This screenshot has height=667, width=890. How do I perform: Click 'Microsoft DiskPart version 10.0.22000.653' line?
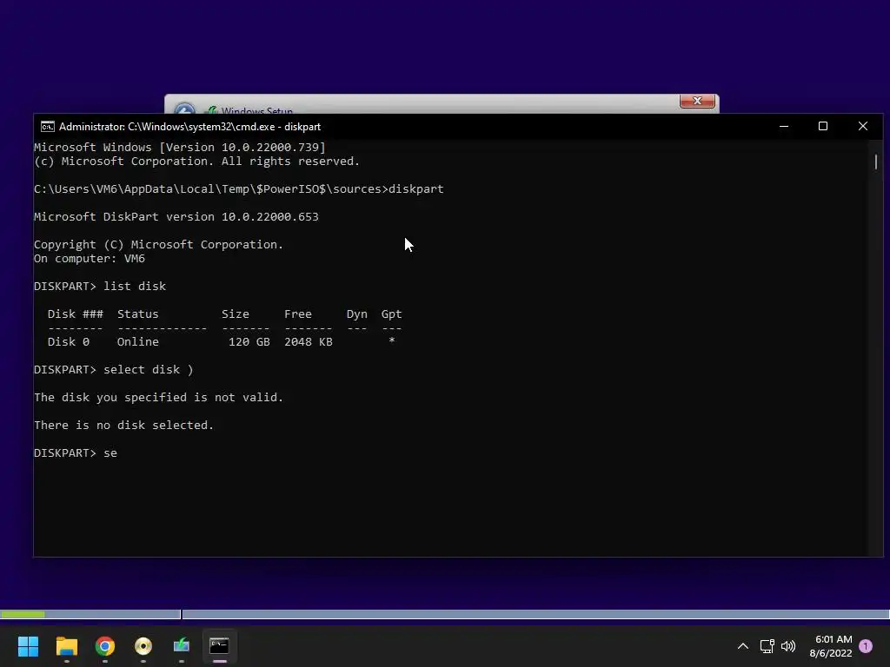pyautogui.click(x=176, y=216)
